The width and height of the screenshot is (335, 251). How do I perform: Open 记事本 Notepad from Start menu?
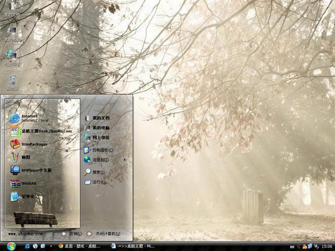point(22,197)
